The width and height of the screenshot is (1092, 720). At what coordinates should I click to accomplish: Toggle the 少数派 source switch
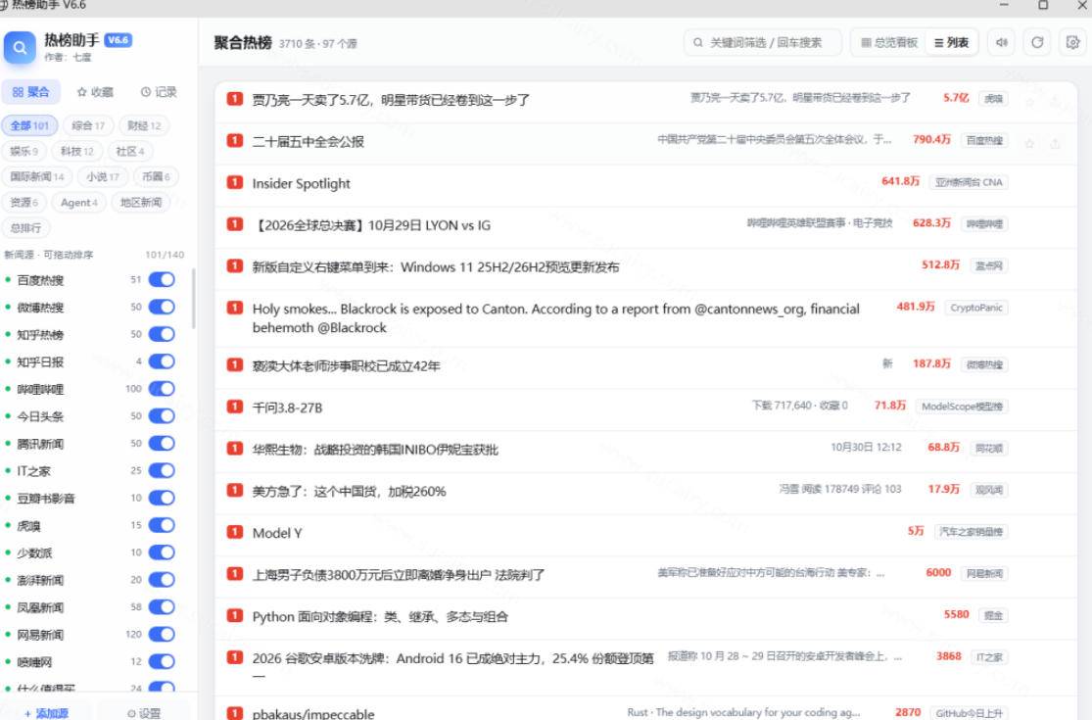[x=162, y=552]
